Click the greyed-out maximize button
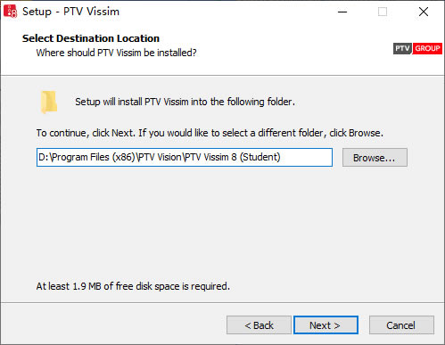The width and height of the screenshot is (445, 345). 383,12
